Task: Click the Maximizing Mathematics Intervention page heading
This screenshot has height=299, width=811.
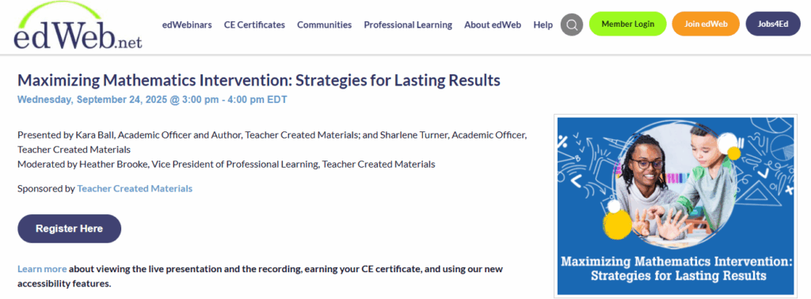Action: (x=259, y=81)
